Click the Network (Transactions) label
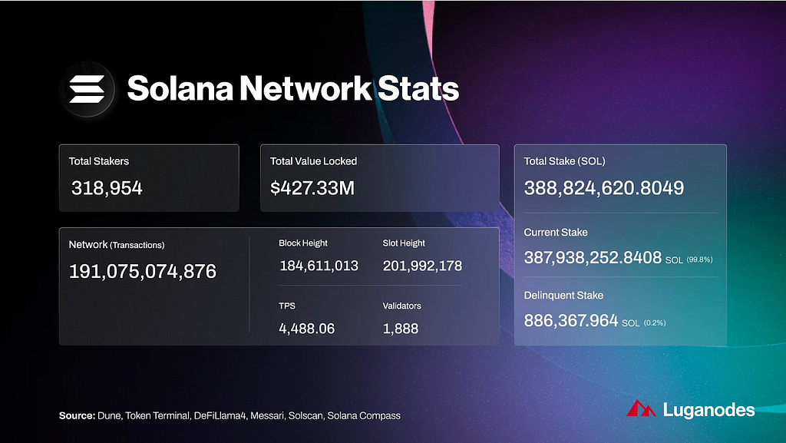Image resolution: width=786 pixels, height=443 pixels. click(x=117, y=245)
